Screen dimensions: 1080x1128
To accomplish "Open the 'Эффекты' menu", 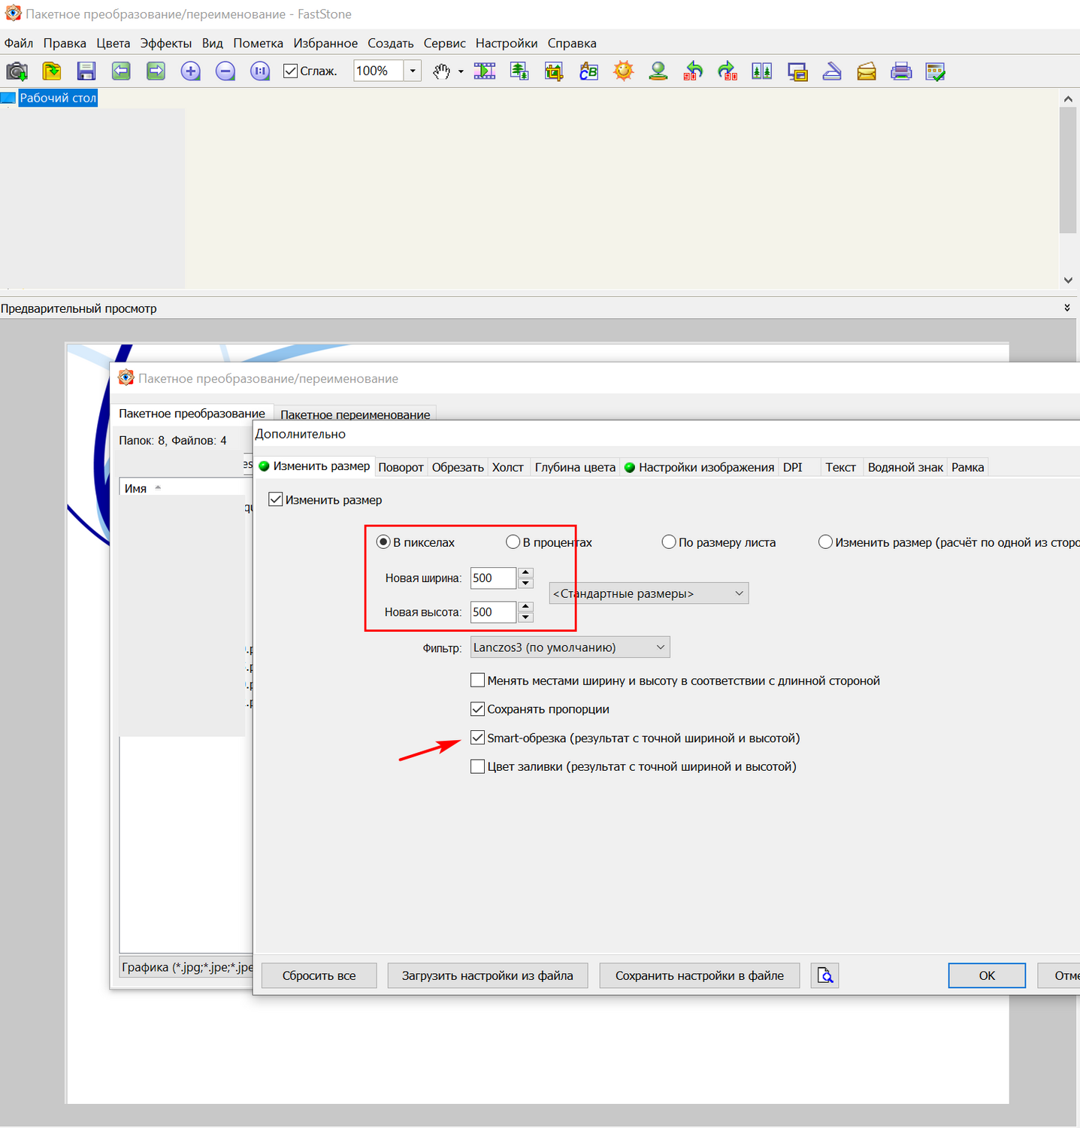I will click(x=165, y=43).
